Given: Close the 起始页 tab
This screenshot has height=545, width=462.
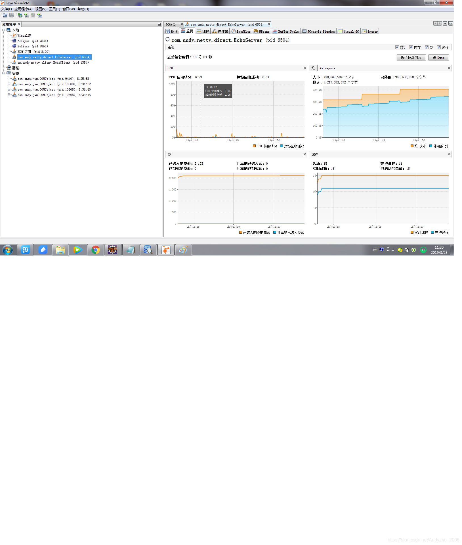Looking at the screenshot, I should (182, 24).
